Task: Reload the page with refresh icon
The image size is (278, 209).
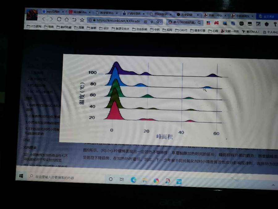Action: (59, 19)
